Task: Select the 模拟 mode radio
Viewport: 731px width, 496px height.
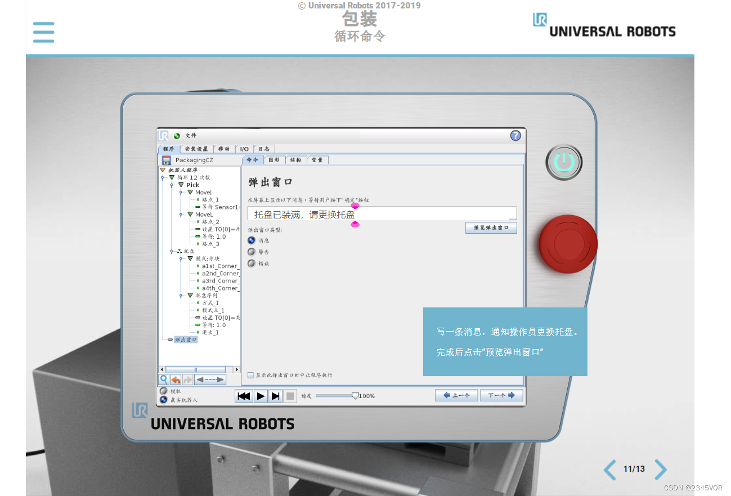Action: [164, 391]
